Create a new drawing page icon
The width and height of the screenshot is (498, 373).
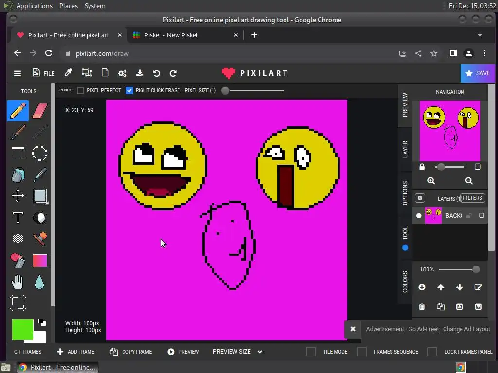[105, 73]
